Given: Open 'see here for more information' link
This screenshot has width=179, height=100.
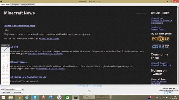Looking at the screenshot, I should [51, 69].
